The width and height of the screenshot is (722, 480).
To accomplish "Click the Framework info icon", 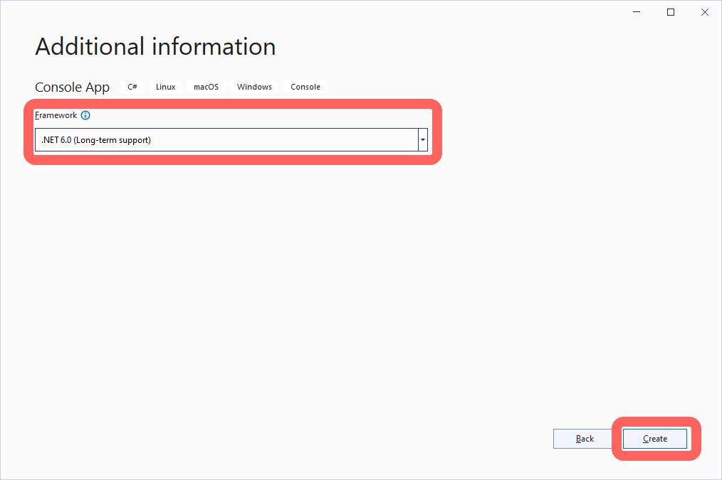I will 85,115.
